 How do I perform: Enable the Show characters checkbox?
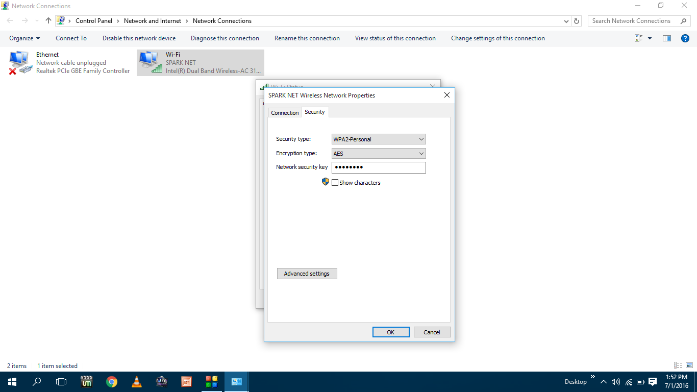[335, 182]
